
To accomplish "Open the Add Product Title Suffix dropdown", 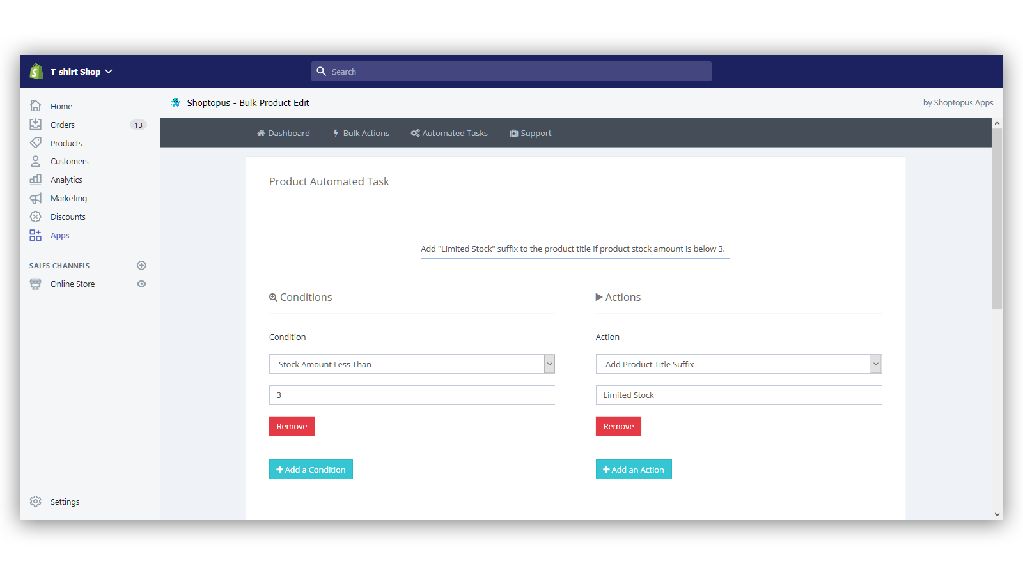I will pos(738,364).
